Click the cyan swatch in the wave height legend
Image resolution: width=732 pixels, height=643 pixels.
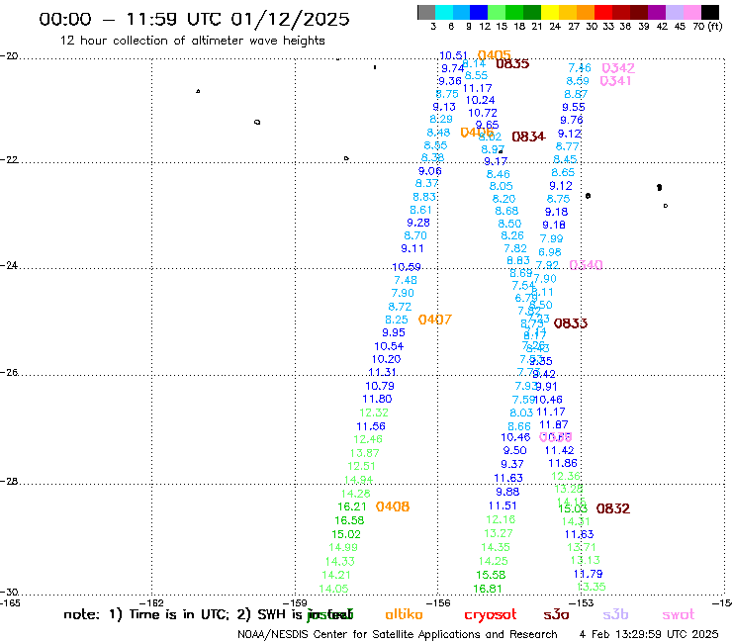point(444,12)
